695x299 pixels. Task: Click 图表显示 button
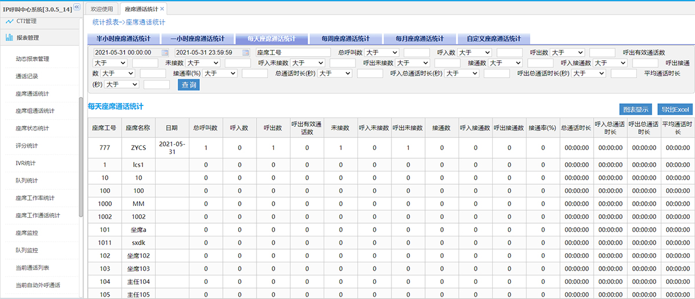(x=636, y=109)
